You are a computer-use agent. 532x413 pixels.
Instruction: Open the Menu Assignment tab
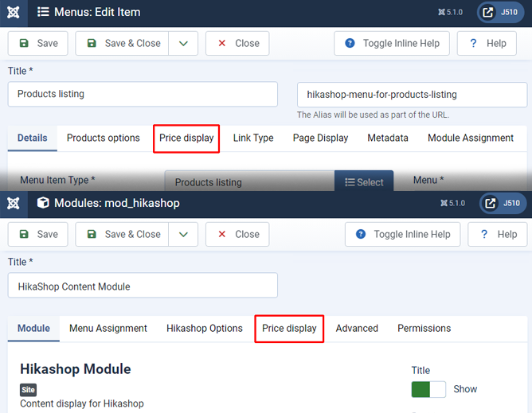[x=108, y=328]
